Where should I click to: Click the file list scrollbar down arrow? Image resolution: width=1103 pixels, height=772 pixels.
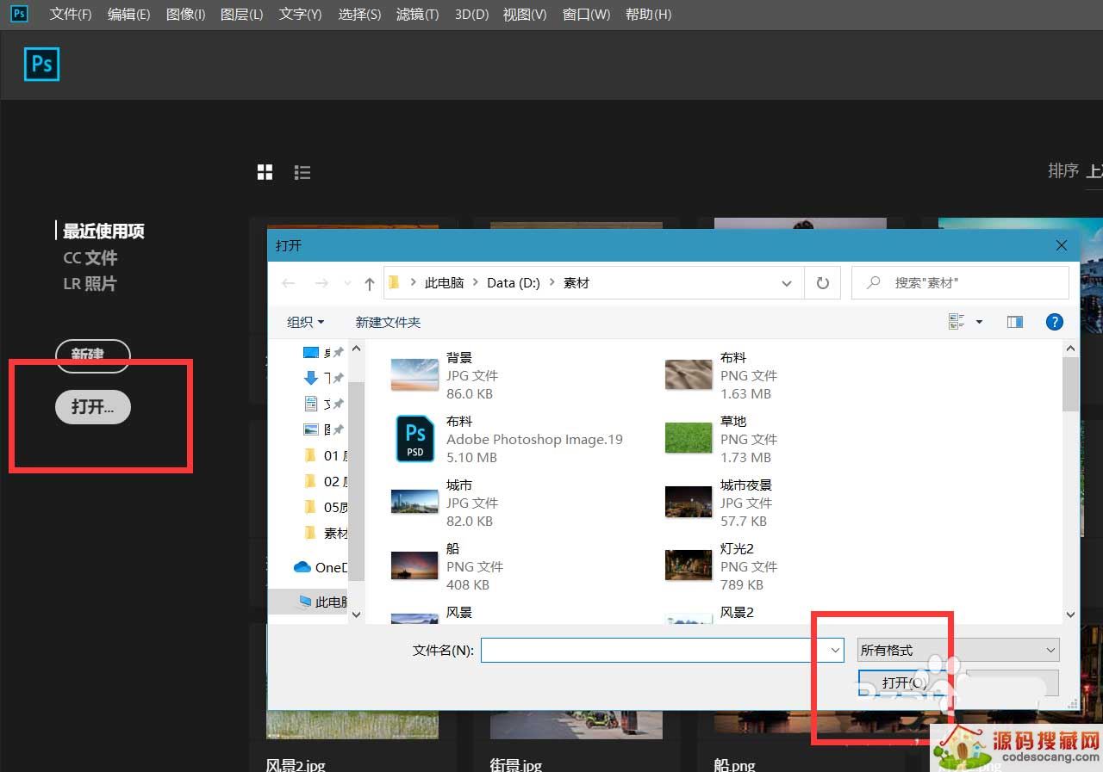tap(1071, 615)
